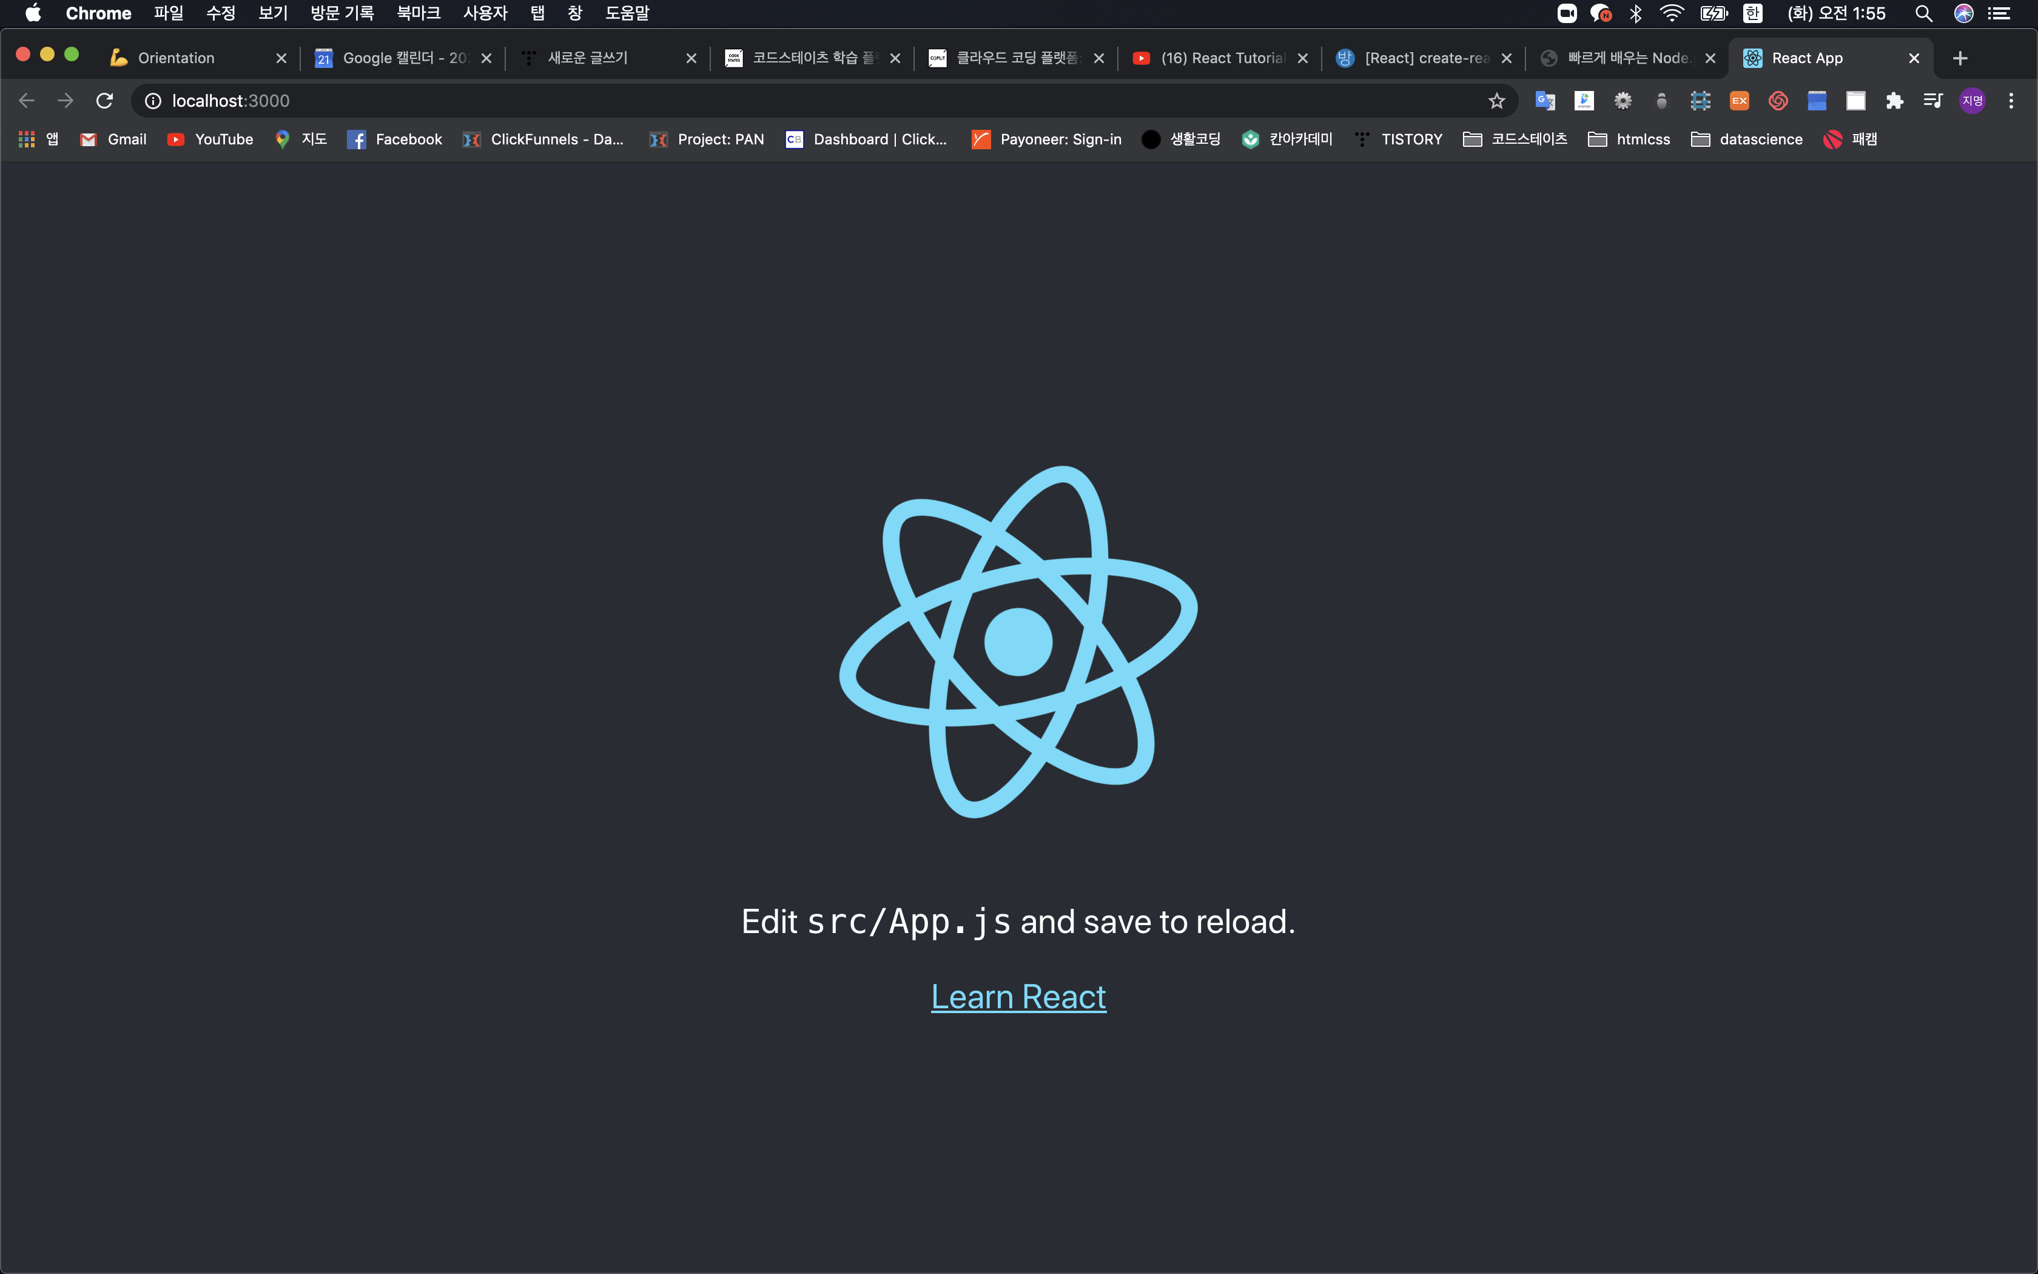Expand the 코드스테이츠 bookmark folder
The height and width of the screenshot is (1274, 2038).
pos(1516,140)
